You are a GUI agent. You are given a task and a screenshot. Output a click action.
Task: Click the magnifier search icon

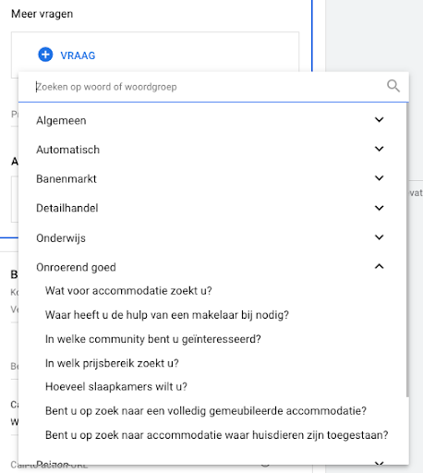pyautogui.click(x=393, y=86)
